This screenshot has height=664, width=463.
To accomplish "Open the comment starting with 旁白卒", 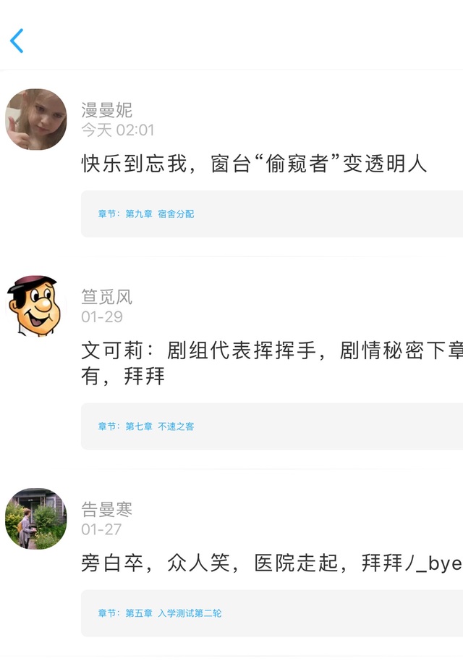I will click(272, 563).
